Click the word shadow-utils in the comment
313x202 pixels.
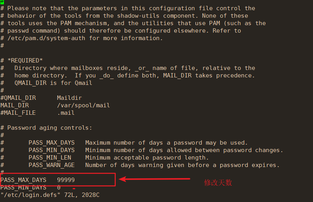(138, 16)
